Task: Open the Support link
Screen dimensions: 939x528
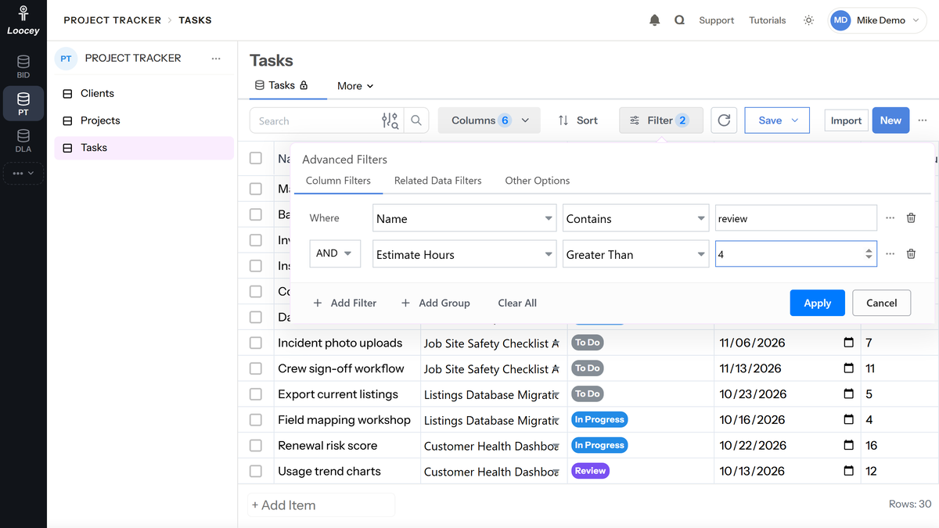Action: click(x=716, y=20)
